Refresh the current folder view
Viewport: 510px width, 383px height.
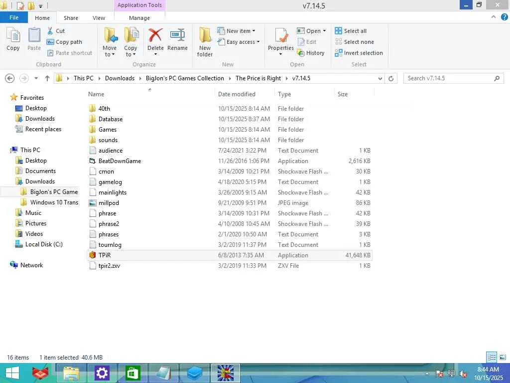click(x=391, y=78)
